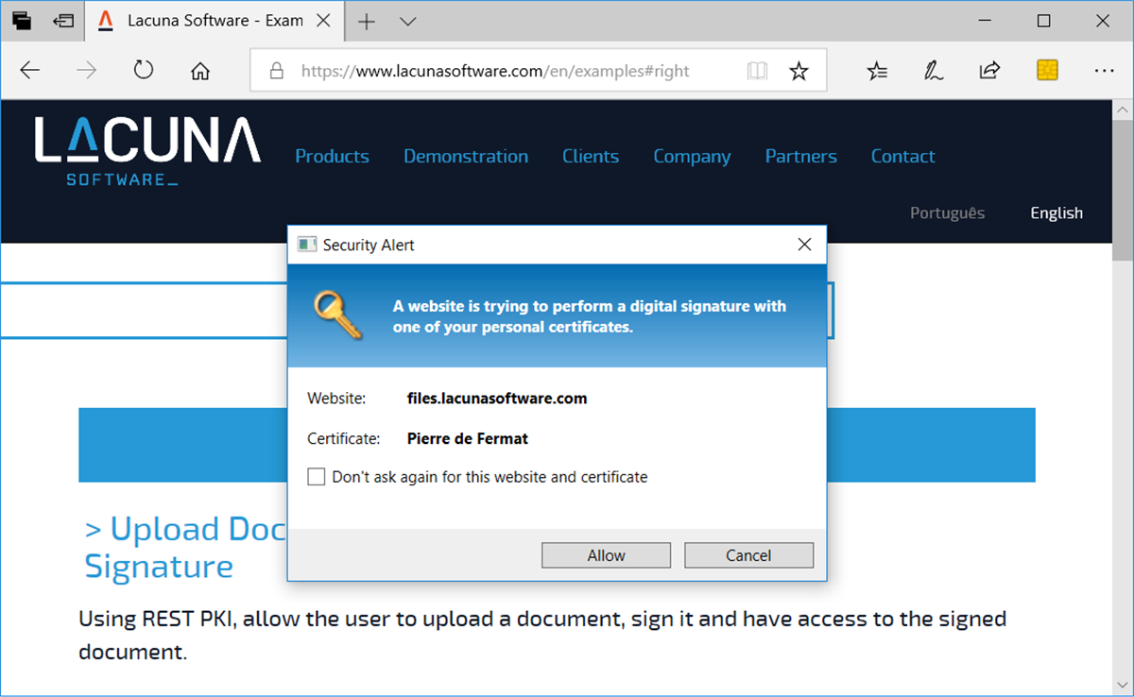
Task: Share this page using the share icon
Action: (989, 70)
